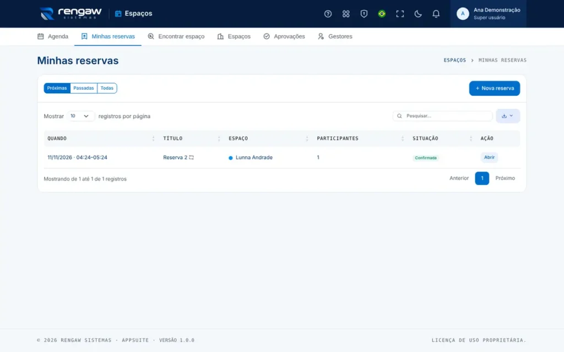Viewport: 564px width, 352px height.
Task: Show Passadas reservations
Action: [x=84, y=88]
